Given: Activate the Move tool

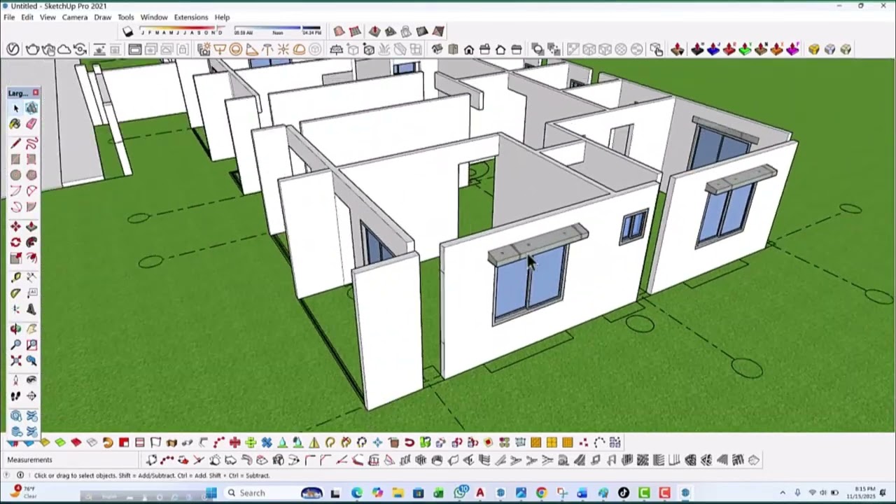Looking at the screenshot, I should (x=15, y=227).
